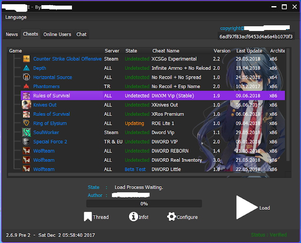
Task: Click the blue Beta Test state text
Action: pos(135,169)
